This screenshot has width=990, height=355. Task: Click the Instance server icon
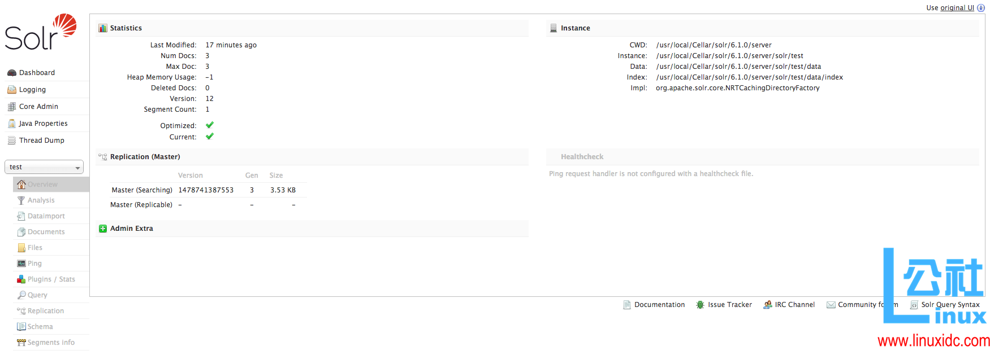coord(554,28)
